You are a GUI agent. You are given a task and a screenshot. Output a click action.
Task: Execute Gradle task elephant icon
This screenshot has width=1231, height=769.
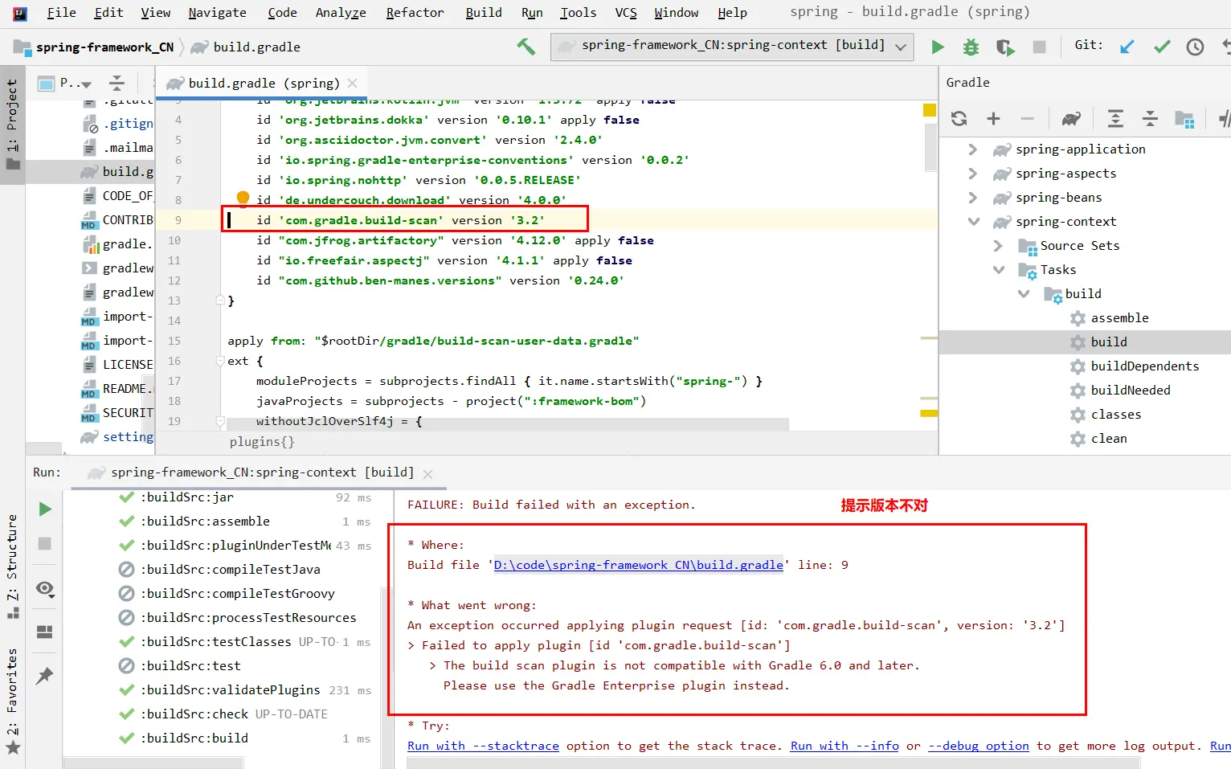coord(1071,119)
